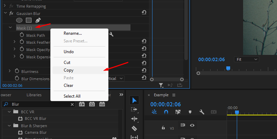Reset Mask Expansion value

point(144,56)
